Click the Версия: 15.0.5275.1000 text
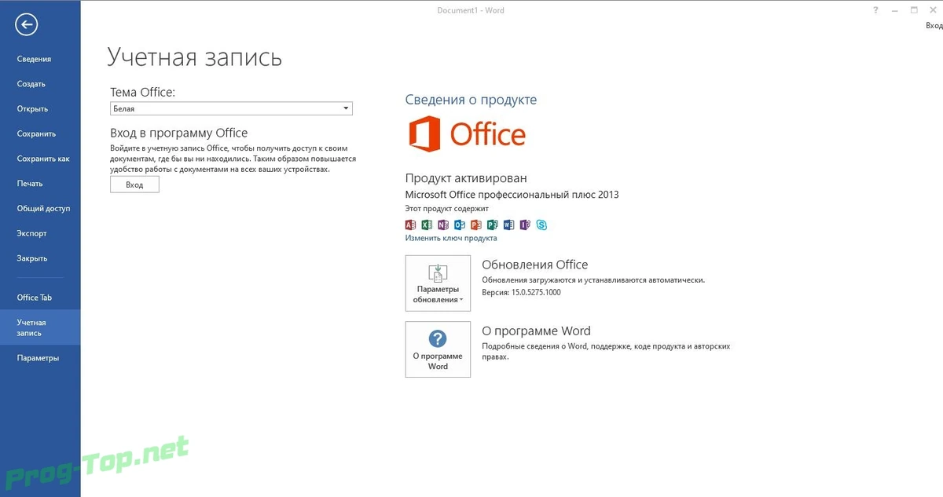Viewport: 943px width, 497px height. pos(521,292)
